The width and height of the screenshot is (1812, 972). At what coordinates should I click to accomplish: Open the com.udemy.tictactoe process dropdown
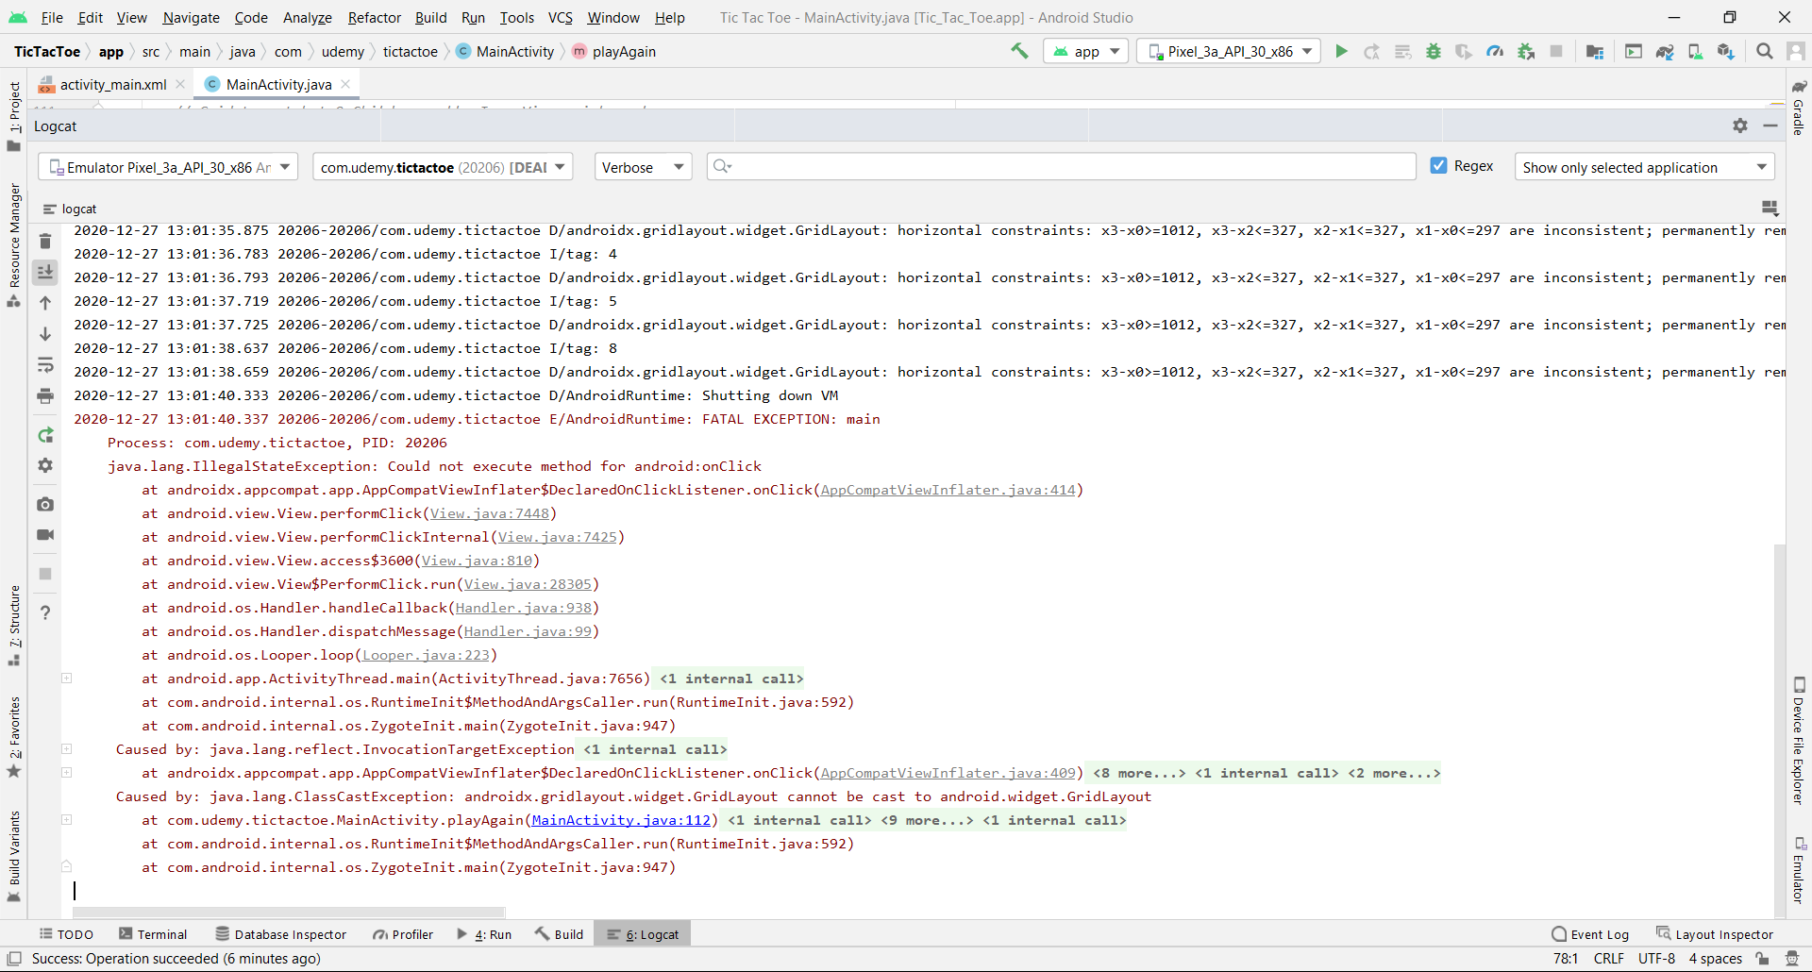pos(443,167)
